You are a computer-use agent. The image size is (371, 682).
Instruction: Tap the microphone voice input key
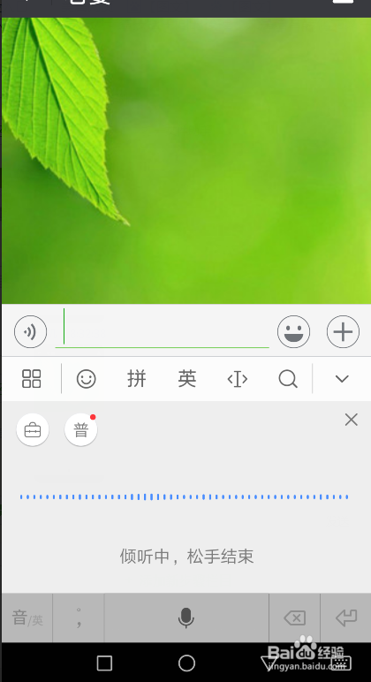click(186, 618)
